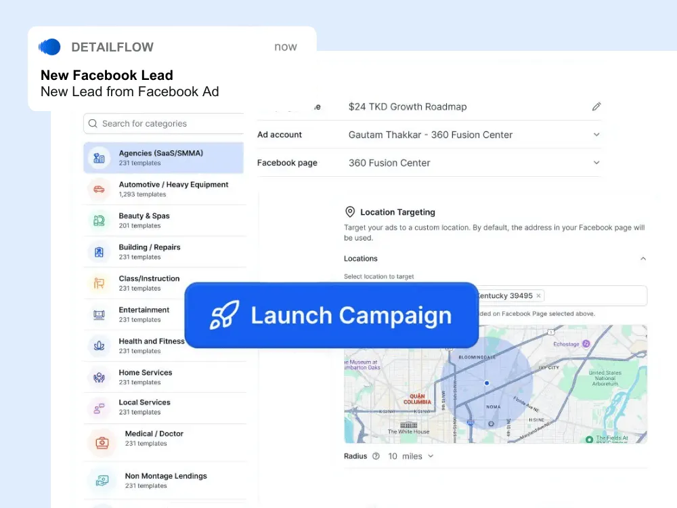Click 'The White House' label on map

click(408, 431)
